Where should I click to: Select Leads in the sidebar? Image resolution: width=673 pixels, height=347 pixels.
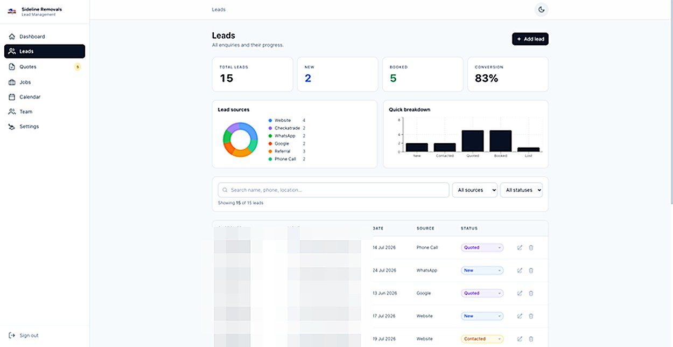45,51
